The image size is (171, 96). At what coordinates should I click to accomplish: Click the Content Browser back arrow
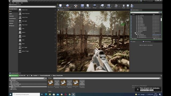28,75
